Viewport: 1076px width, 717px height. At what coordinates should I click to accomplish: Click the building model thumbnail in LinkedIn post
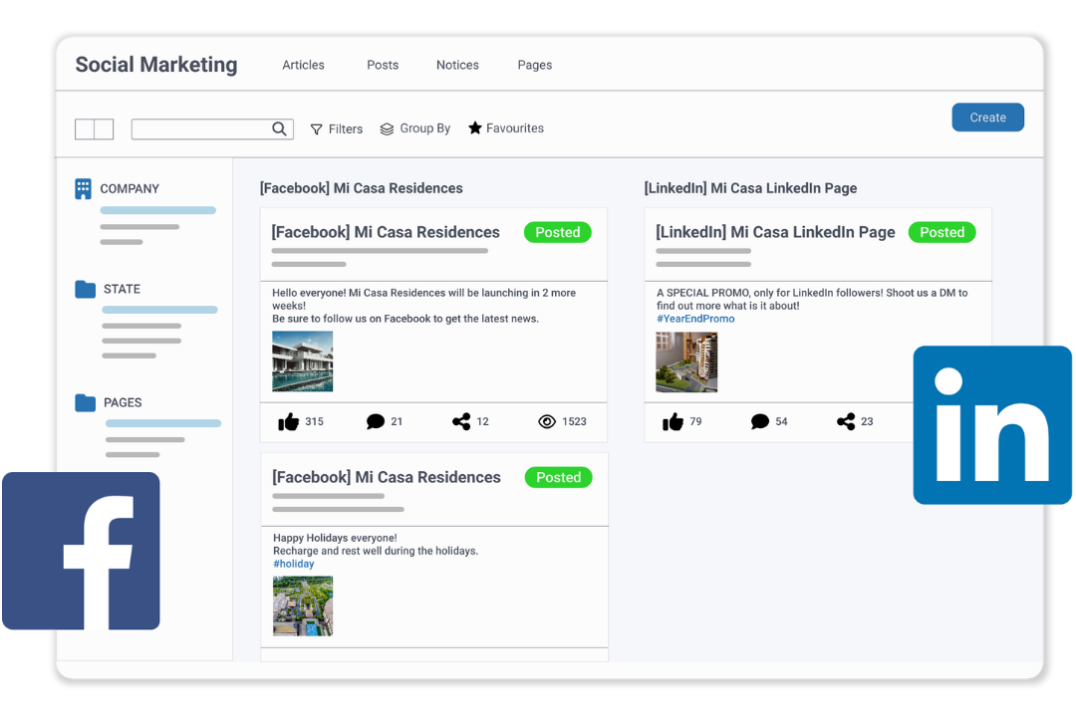(x=686, y=362)
